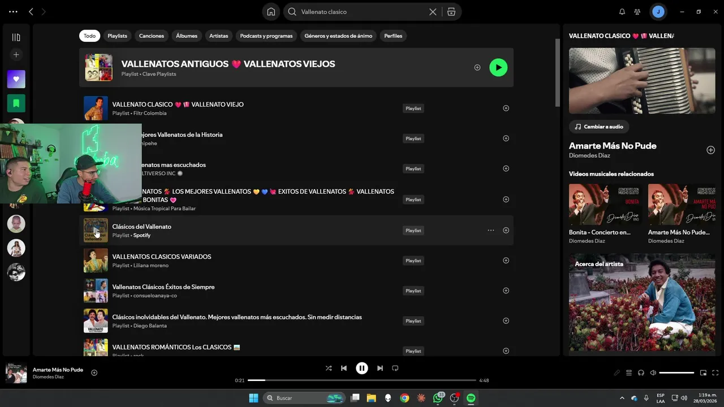Open the user profile avatar J
This screenshot has height=407, width=724.
click(x=658, y=12)
